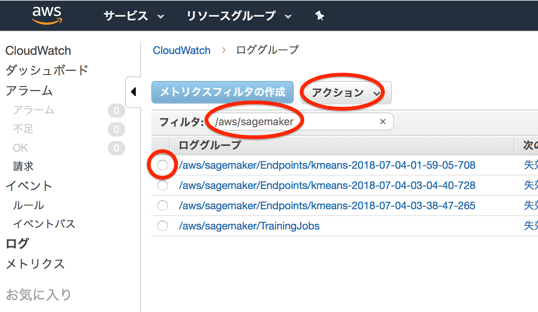
Task: Open CloudWatch breadcrumb link
Action: (x=182, y=50)
